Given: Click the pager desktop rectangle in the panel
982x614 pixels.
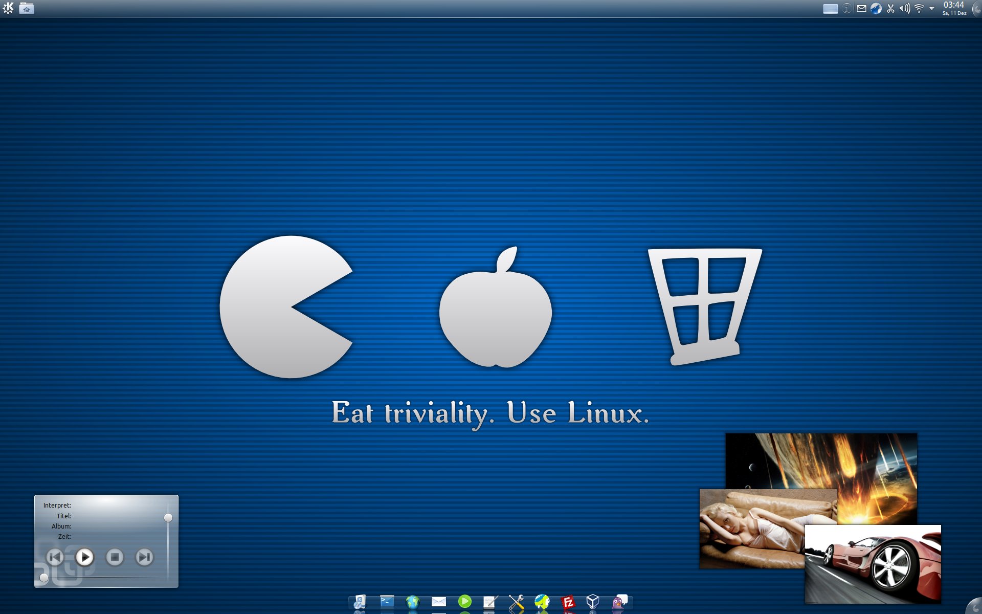Looking at the screenshot, I should pos(830,9).
